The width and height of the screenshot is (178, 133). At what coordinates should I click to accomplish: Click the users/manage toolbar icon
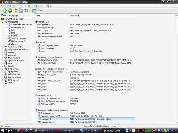pyautogui.click(x=26, y=11)
